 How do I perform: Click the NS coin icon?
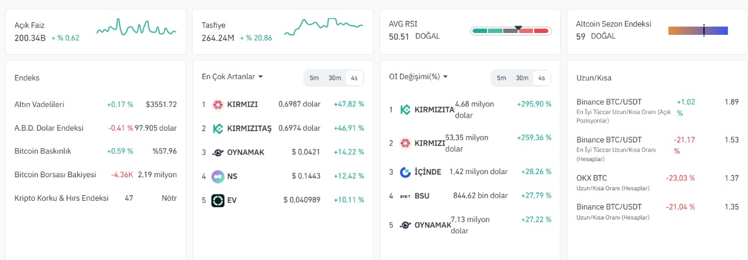[x=218, y=176]
